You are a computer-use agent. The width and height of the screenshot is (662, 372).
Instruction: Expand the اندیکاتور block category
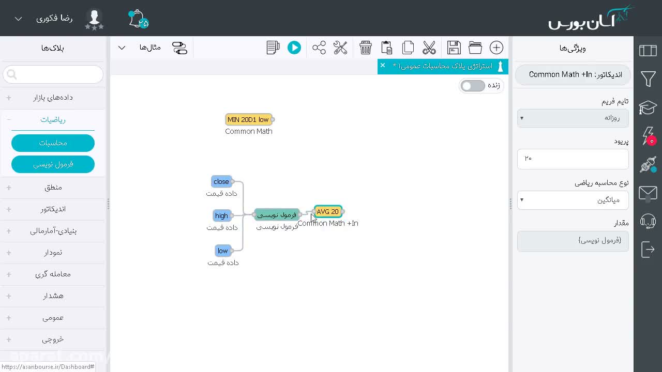pyautogui.click(x=53, y=209)
